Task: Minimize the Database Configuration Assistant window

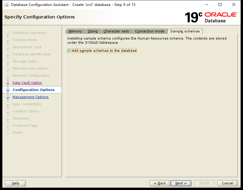Action: [207, 5]
